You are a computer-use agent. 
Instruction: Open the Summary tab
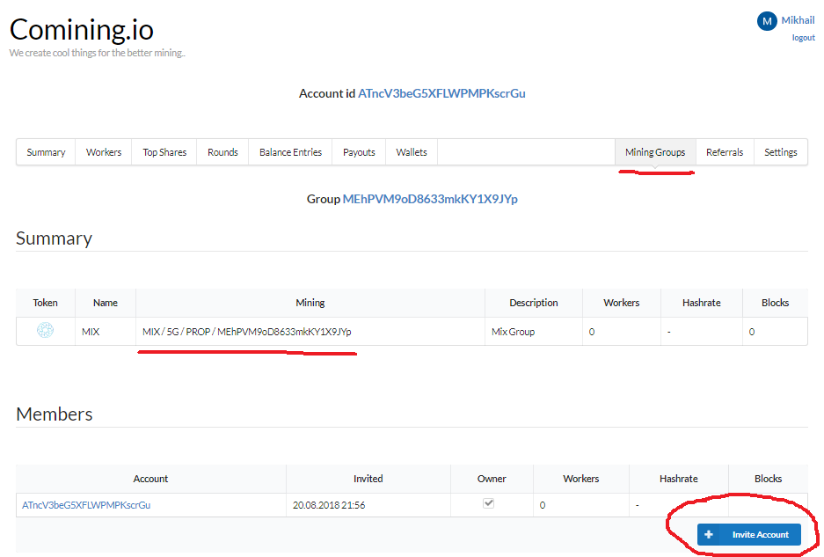(46, 152)
